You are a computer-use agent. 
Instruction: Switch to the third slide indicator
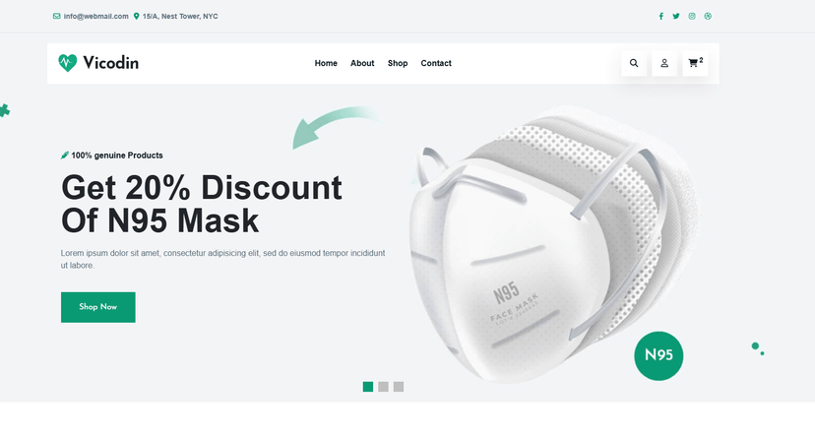[399, 387]
